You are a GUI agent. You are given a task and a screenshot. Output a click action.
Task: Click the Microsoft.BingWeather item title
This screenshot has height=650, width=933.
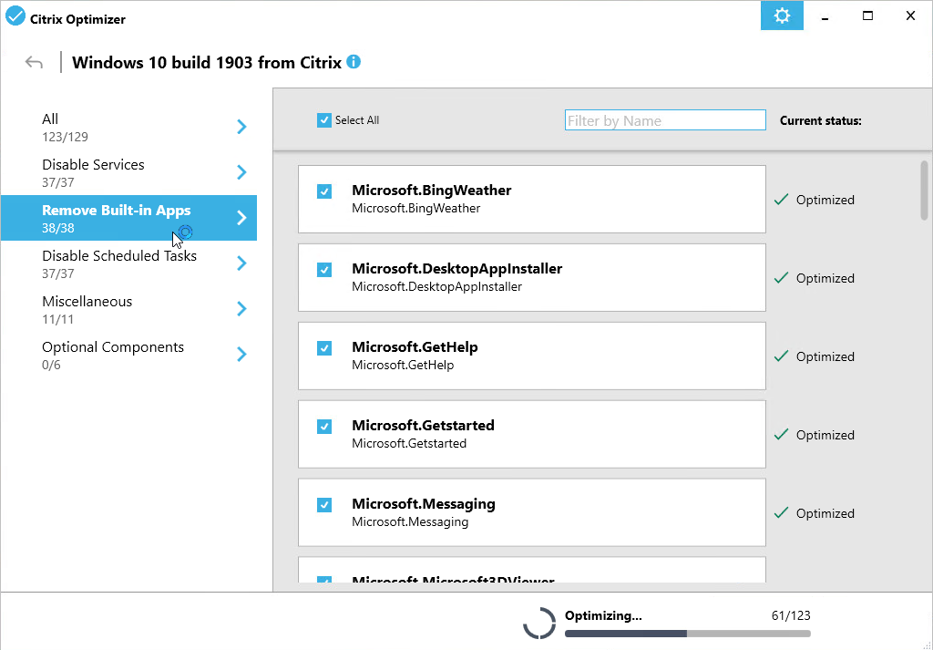tap(431, 190)
